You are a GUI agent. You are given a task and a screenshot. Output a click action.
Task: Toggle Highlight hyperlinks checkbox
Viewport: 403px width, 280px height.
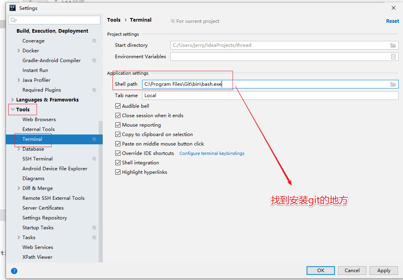[118, 172]
